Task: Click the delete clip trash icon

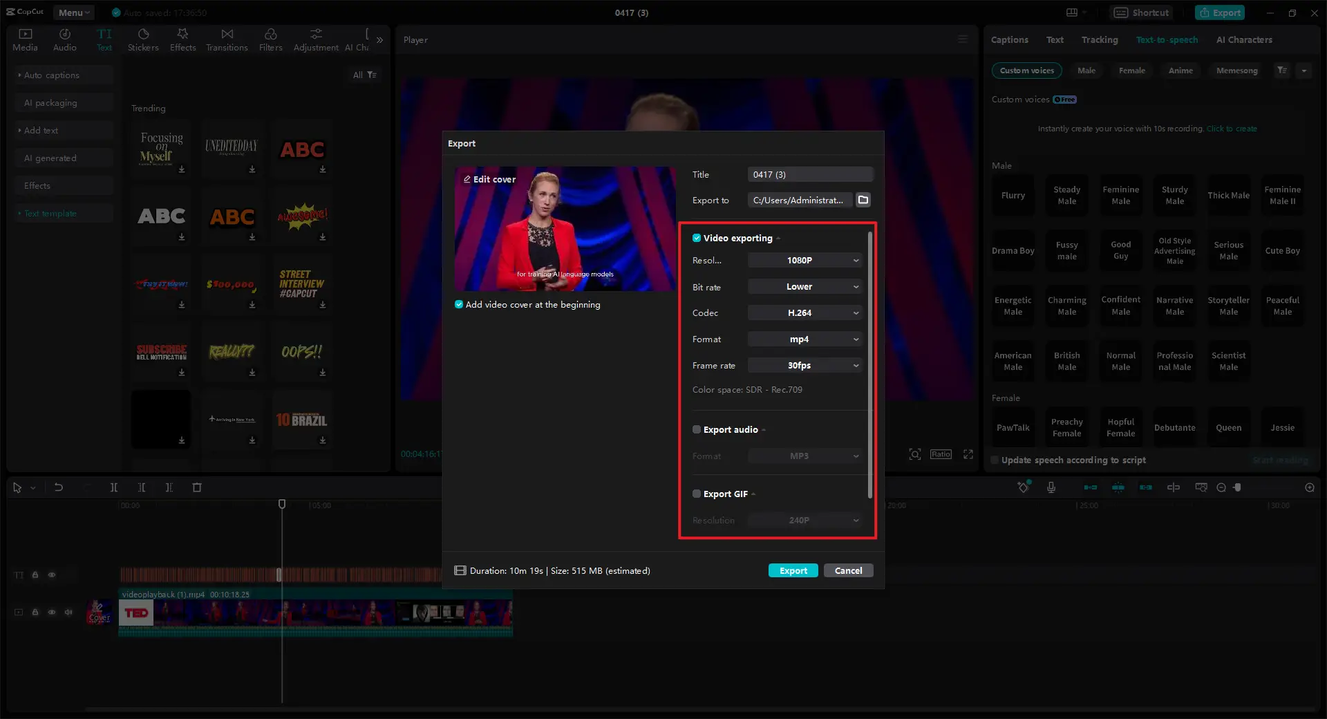Action: pyautogui.click(x=197, y=487)
